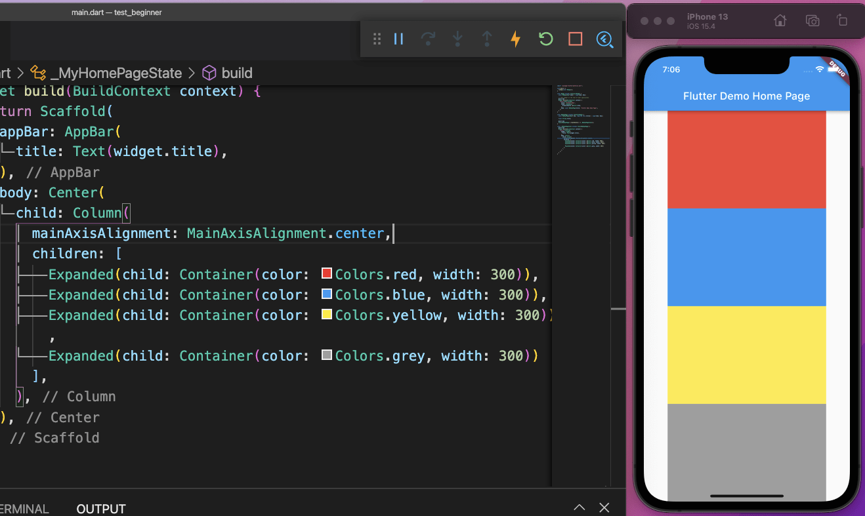865x516 pixels.
Task: Go to simulator Home button icon
Action: tap(780, 21)
